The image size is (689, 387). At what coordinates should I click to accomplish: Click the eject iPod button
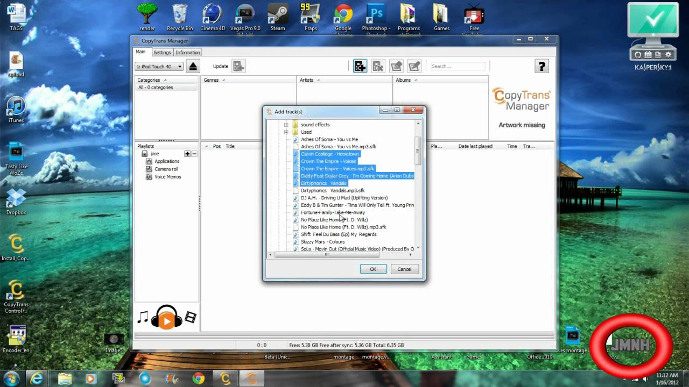click(193, 66)
